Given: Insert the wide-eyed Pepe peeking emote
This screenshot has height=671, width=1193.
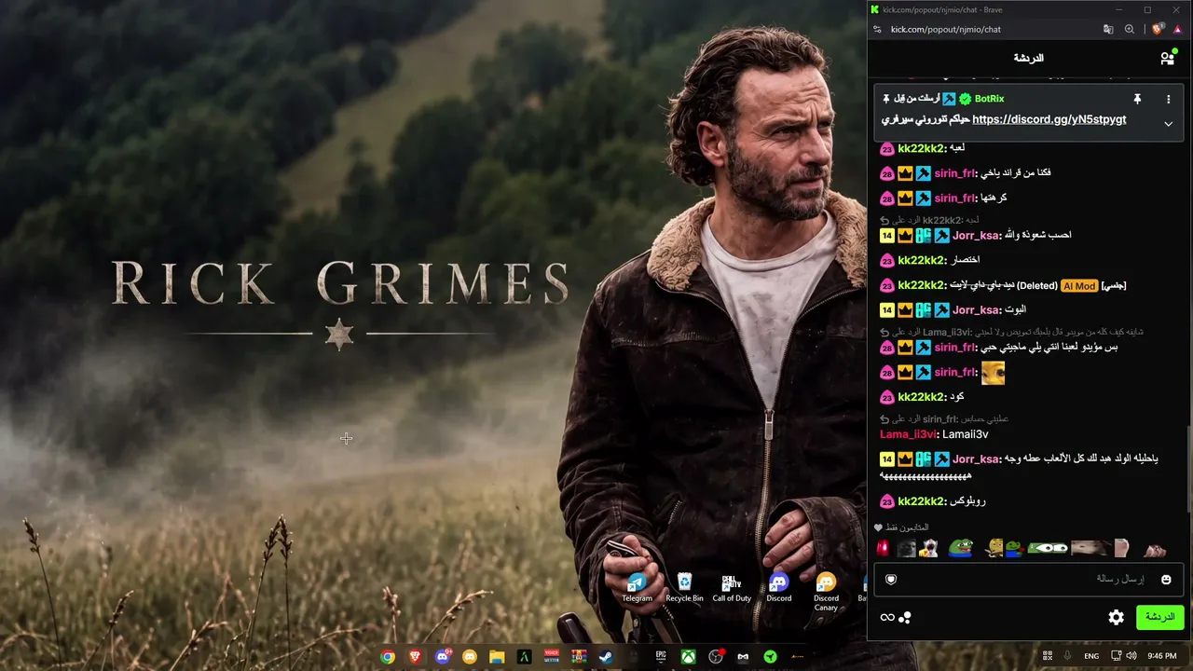Looking at the screenshot, I should (x=1048, y=548).
